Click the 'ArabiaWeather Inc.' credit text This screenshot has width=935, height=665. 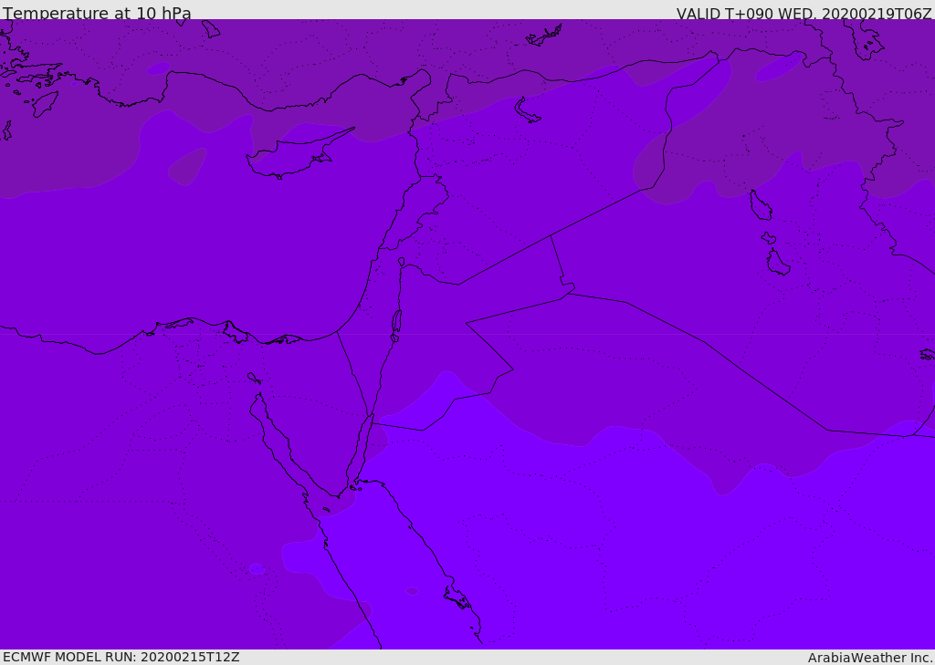869,658
